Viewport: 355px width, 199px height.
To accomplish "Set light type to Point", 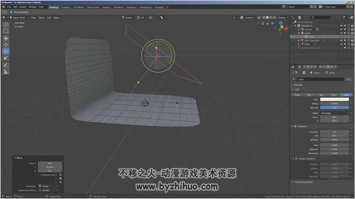I will tap(297, 95).
